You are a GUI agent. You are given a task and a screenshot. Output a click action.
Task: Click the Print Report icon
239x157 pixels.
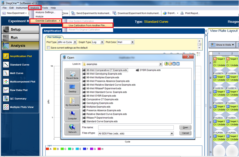(x=182, y=13)
